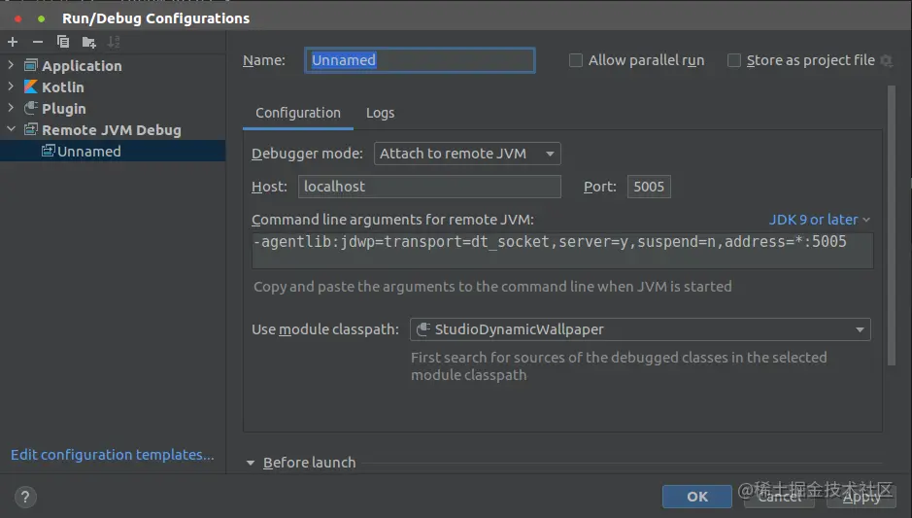Open the Use module classpath dropdown
The height and width of the screenshot is (518, 912).
(x=640, y=329)
